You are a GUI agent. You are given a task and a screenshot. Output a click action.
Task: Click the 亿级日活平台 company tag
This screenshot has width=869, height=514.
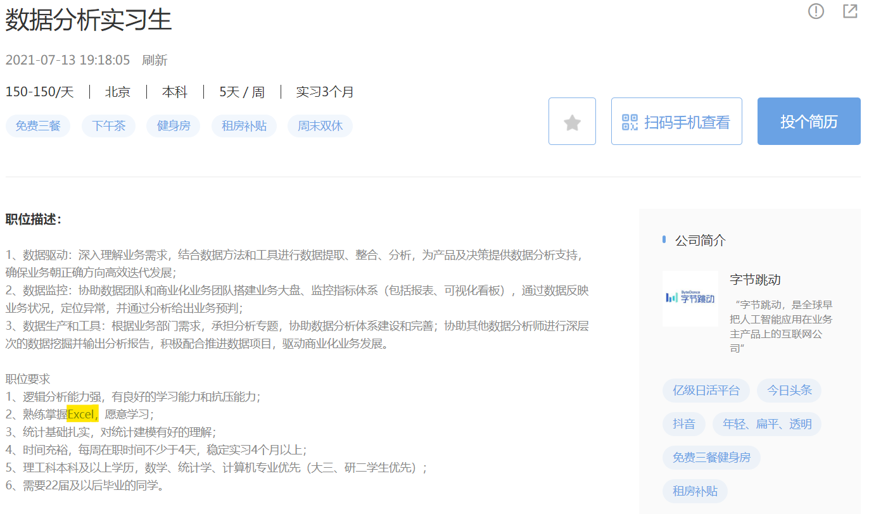click(x=706, y=391)
